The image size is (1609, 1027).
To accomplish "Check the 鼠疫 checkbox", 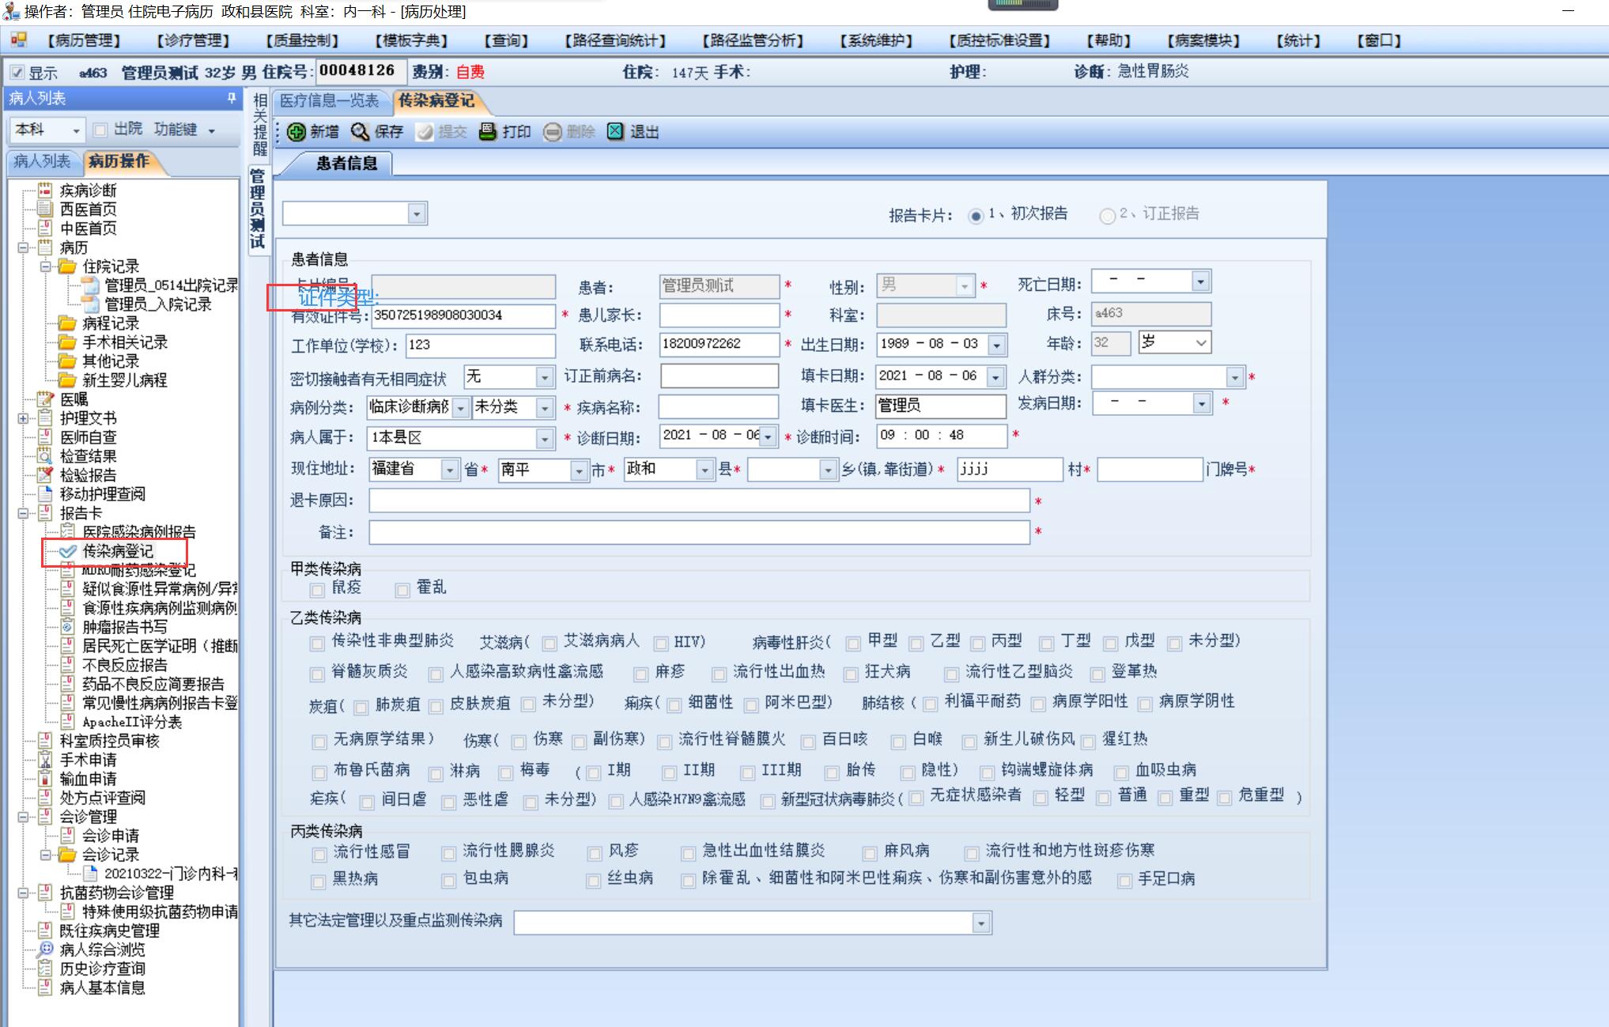I will 317,590.
